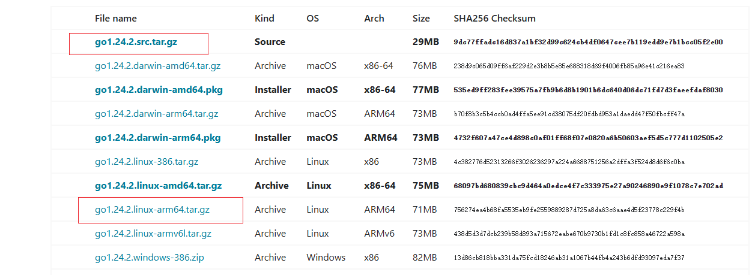Download go1.24.2.darwin-amd64.pkg installer

(x=159, y=90)
